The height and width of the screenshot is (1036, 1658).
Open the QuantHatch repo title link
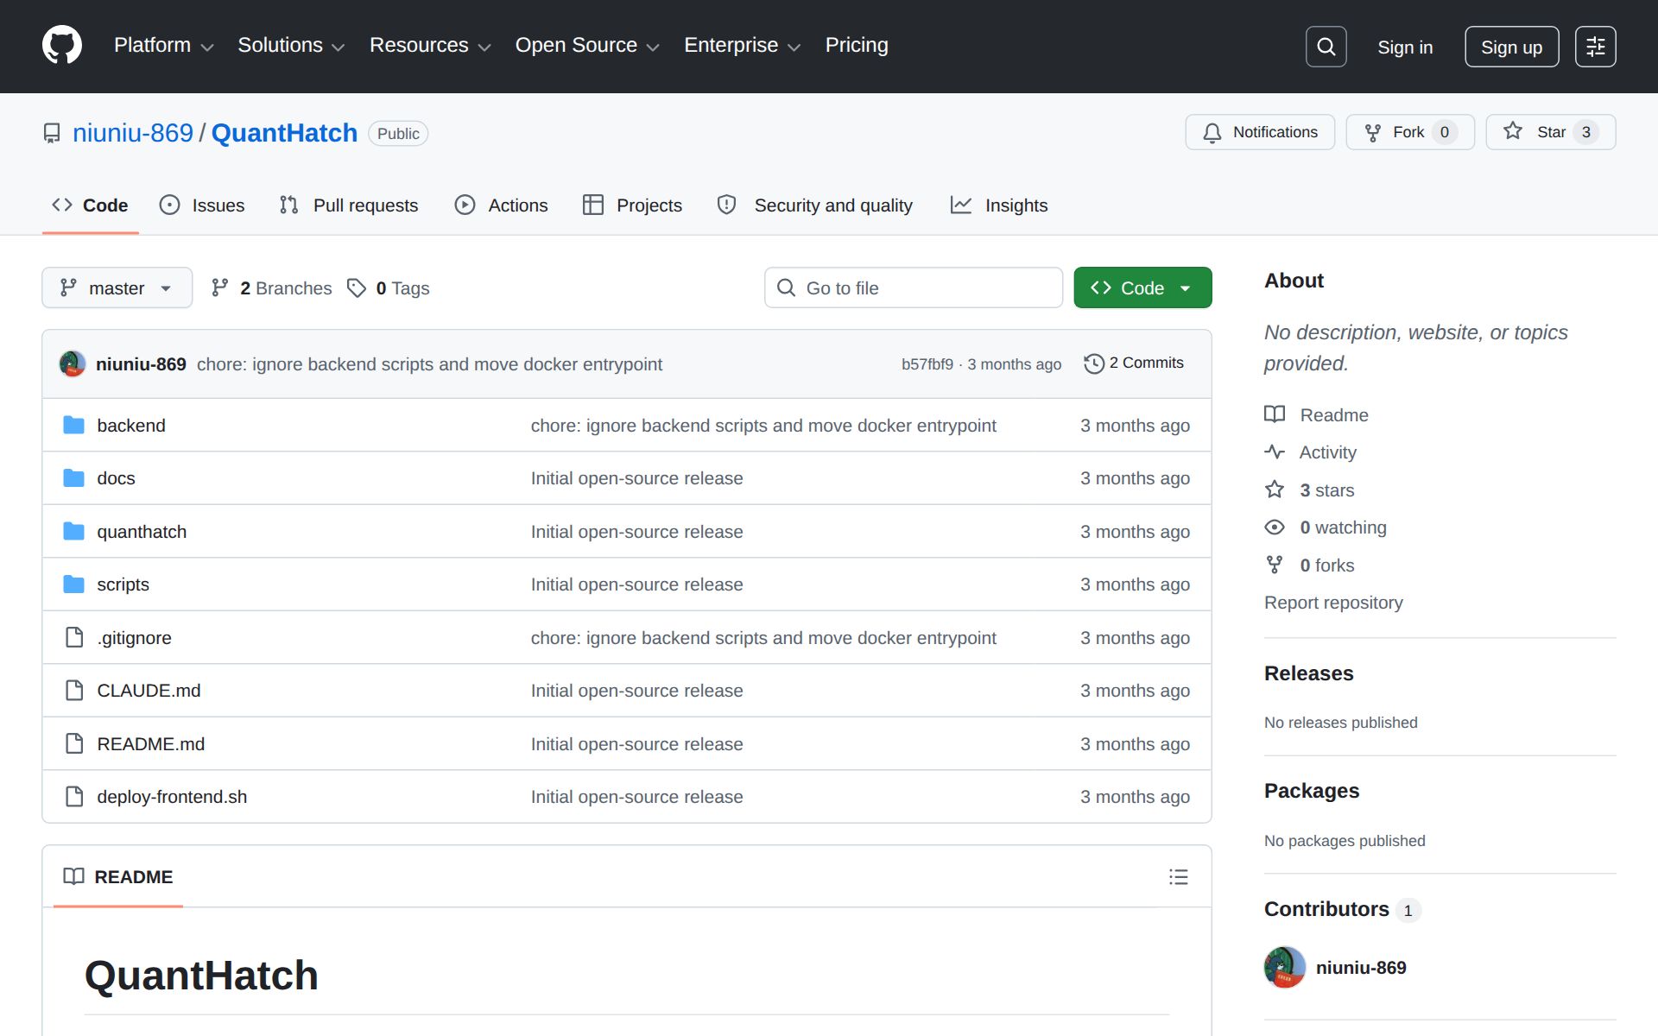click(x=284, y=133)
